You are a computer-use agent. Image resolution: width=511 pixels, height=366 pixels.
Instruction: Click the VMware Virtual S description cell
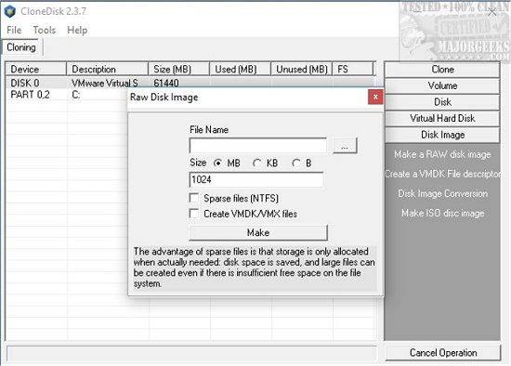pyautogui.click(x=105, y=83)
